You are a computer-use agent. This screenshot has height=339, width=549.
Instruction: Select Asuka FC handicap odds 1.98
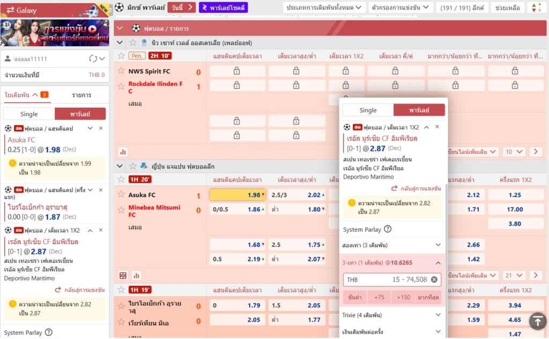[x=238, y=195]
